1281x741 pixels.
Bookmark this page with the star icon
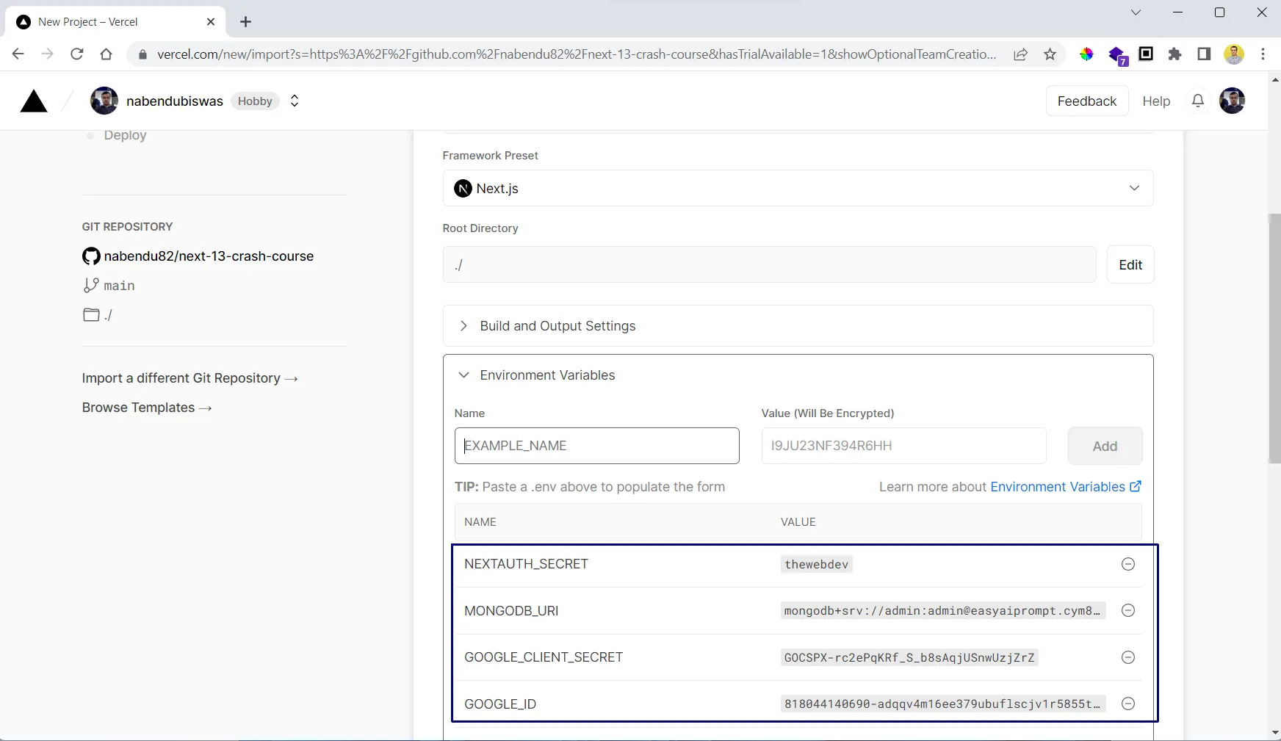coord(1050,54)
